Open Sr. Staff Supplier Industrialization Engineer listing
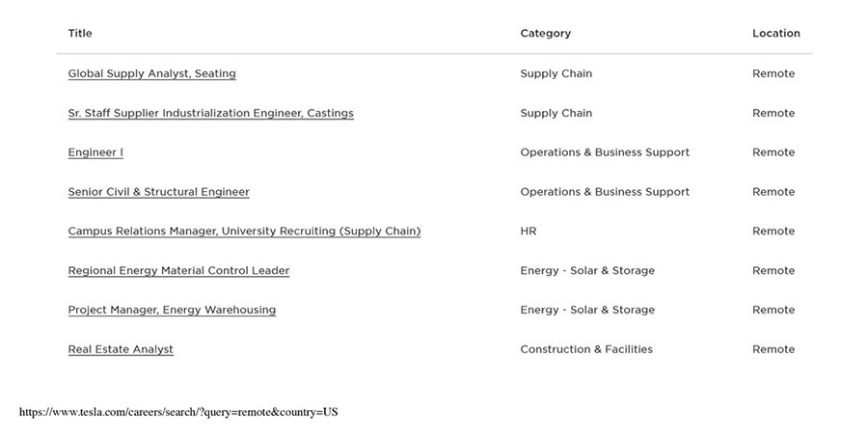868x439 pixels. [x=210, y=113]
